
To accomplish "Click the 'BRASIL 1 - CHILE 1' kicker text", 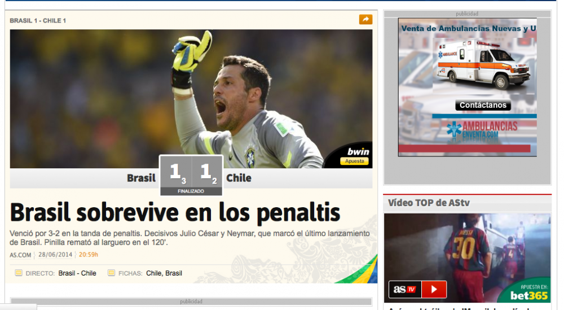I will (x=38, y=21).
